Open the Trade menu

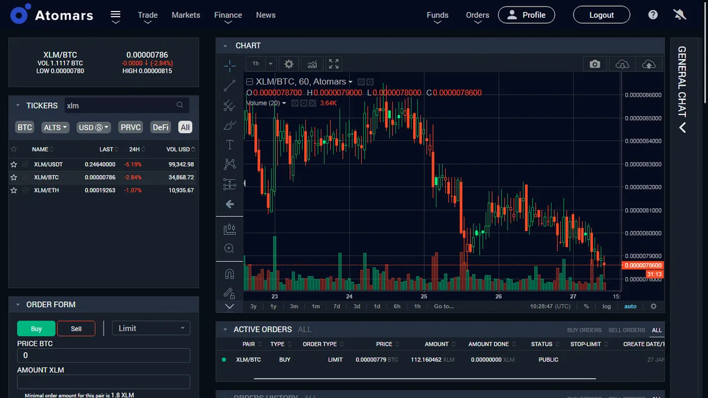(x=148, y=15)
